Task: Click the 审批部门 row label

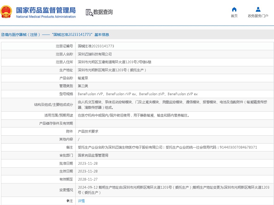Action: pos(66,155)
